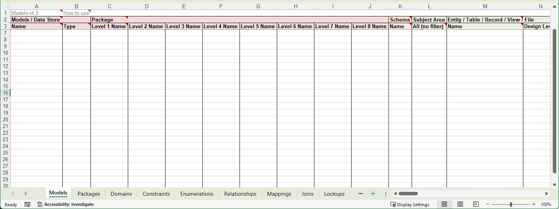Click the 100% zoom level
The image size is (559, 209).
point(546,204)
